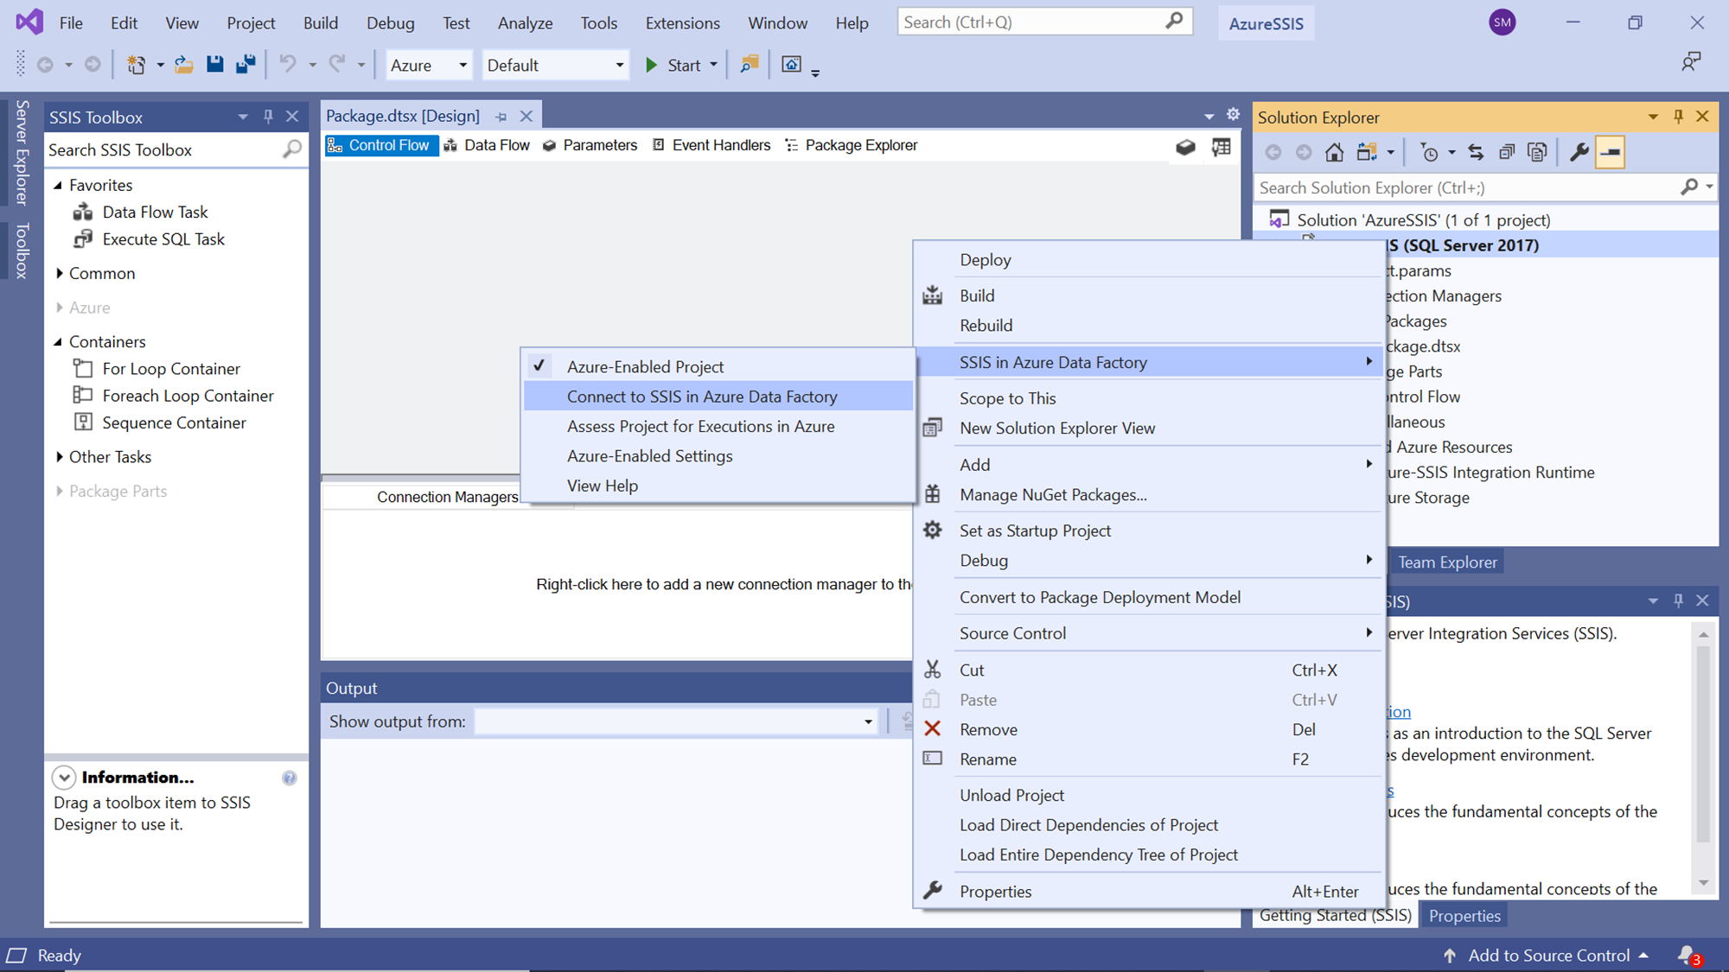Image resolution: width=1729 pixels, height=972 pixels.
Task: Select Connect to SSIS in Azure Data Factory
Action: point(701,397)
